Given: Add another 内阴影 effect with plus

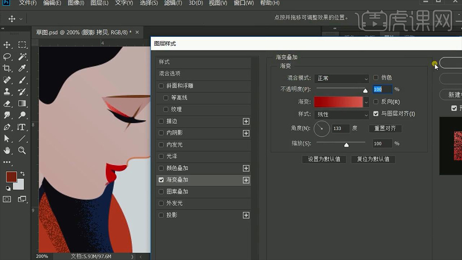Looking at the screenshot, I should pos(246,133).
